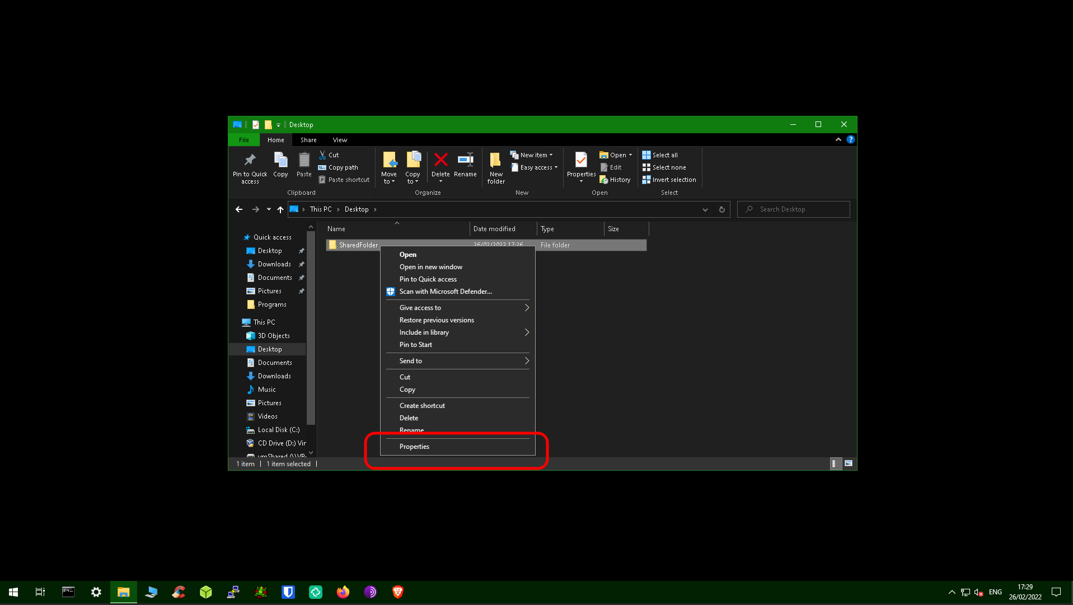
Task: Click the red Delete icon in ribbon
Action: tap(441, 160)
